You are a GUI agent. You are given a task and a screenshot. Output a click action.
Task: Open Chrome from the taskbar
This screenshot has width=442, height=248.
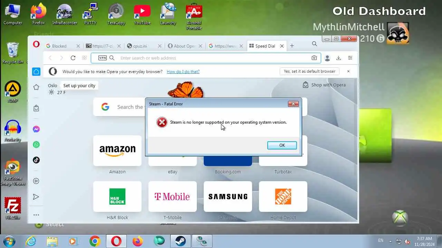click(x=95, y=241)
